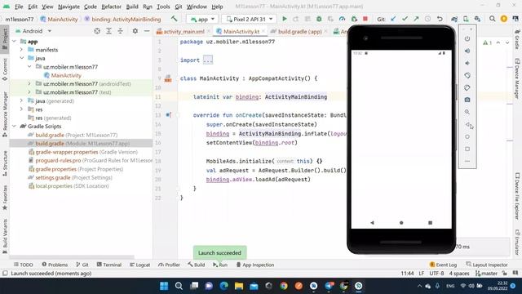Click the 4 spaces indent status entry

pos(459,274)
